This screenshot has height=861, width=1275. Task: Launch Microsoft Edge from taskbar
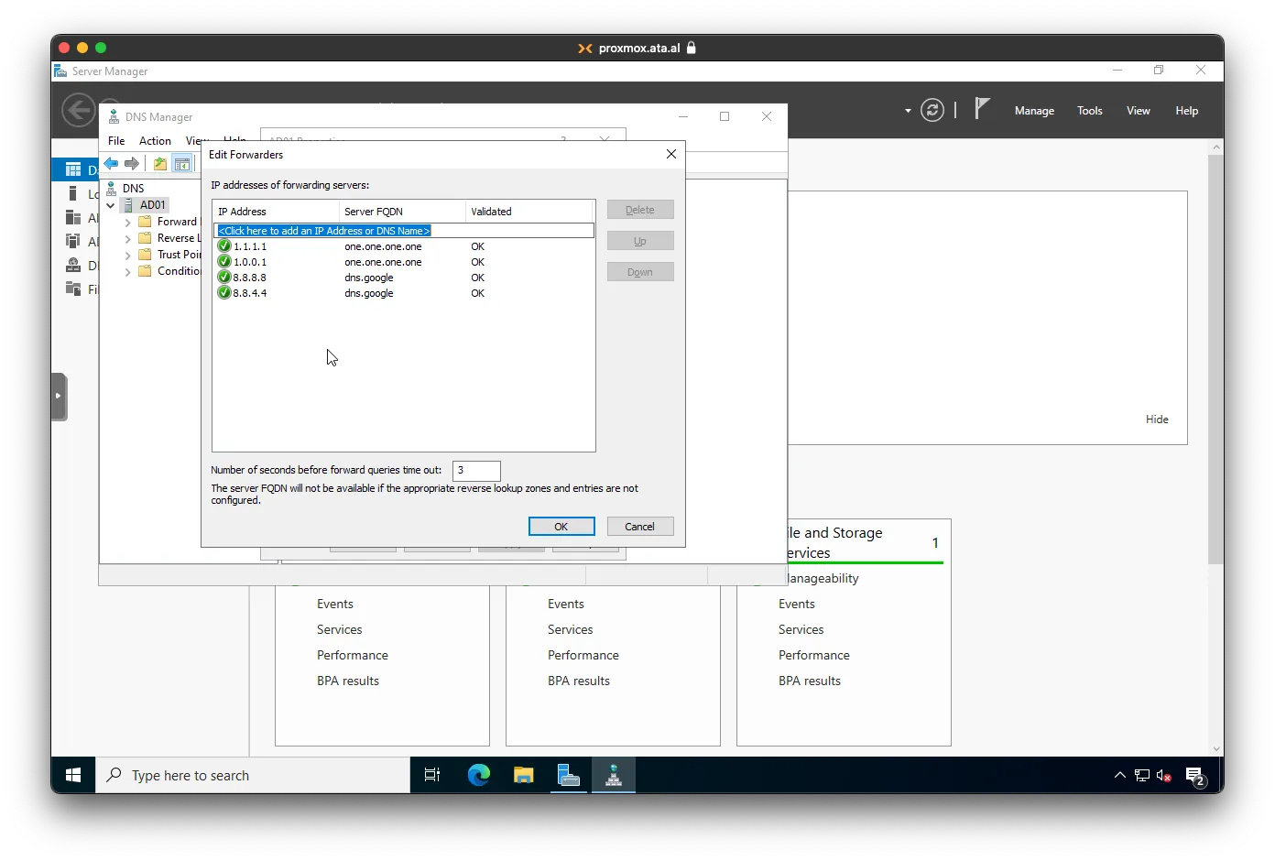coord(478,775)
